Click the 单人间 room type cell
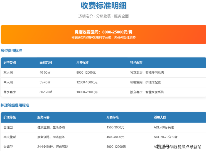Viewport: 206px width, 151px height. coord(8,82)
